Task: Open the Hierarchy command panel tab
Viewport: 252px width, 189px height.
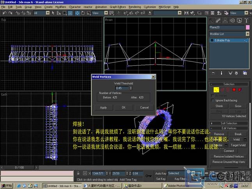Action: (x=225, y=20)
